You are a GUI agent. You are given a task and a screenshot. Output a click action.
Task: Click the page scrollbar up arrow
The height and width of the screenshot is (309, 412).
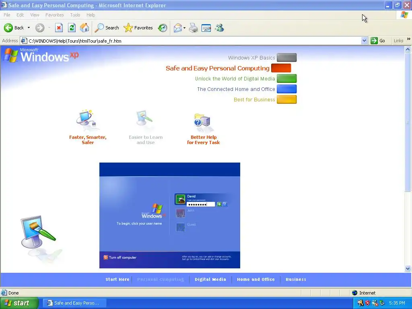(408, 49)
